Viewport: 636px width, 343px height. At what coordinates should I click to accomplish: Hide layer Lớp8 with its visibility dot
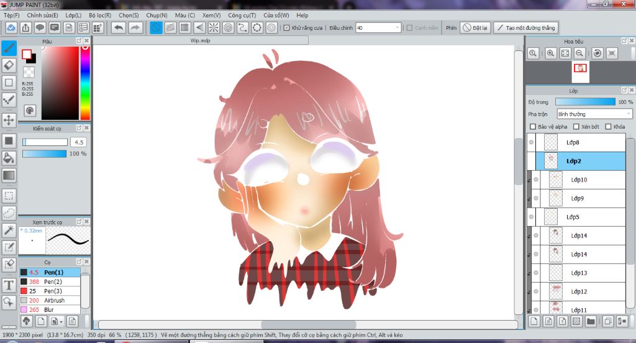click(532, 142)
